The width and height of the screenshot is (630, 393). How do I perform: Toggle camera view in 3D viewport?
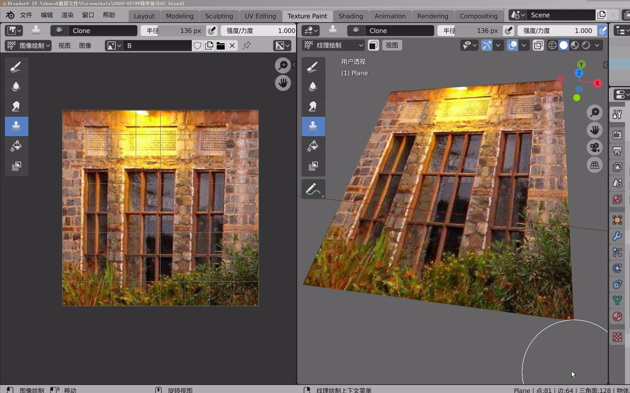pos(595,148)
